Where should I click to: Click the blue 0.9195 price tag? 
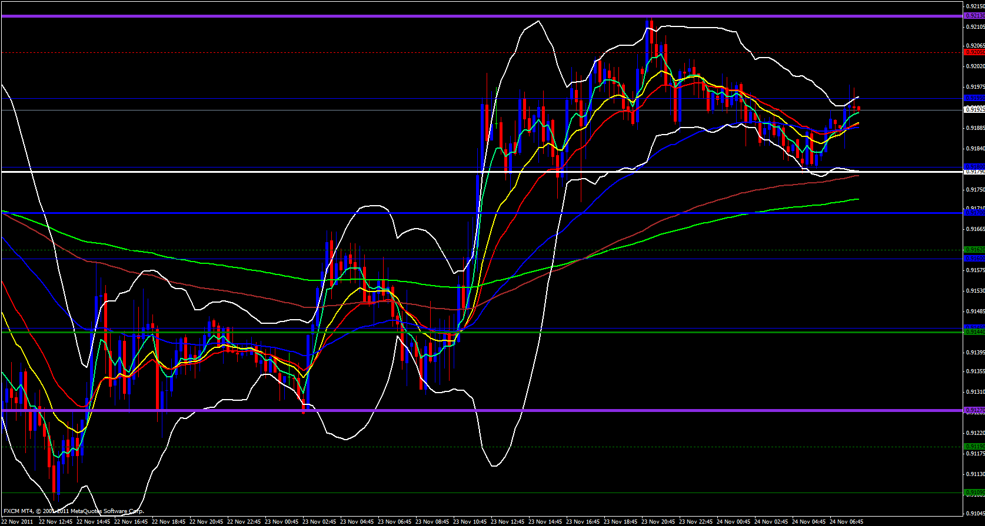point(974,98)
